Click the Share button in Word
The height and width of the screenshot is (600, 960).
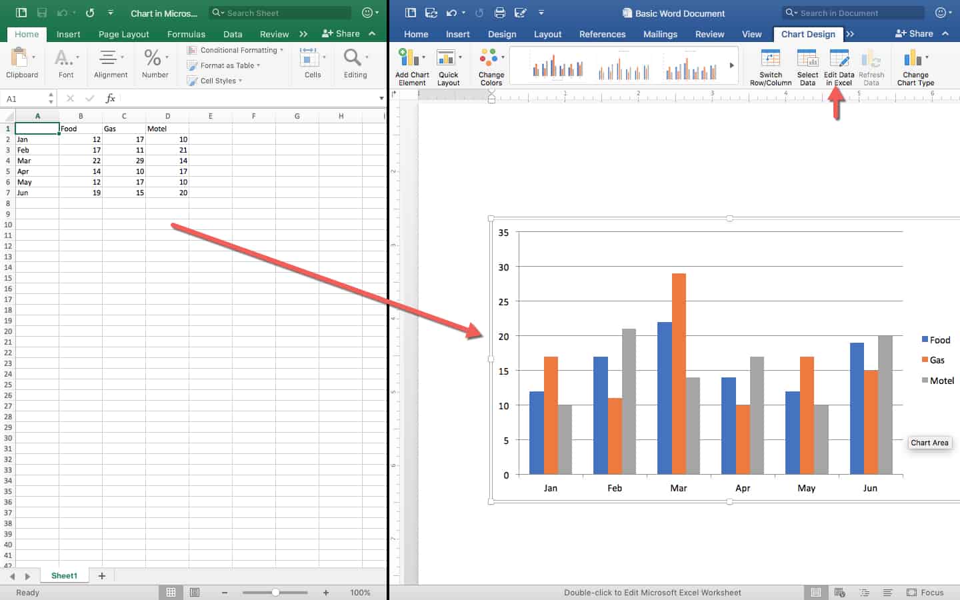click(x=914, y=33)
